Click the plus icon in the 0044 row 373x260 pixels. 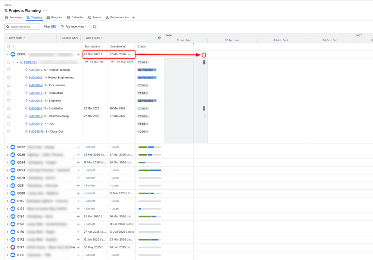(x=78, y=162)
